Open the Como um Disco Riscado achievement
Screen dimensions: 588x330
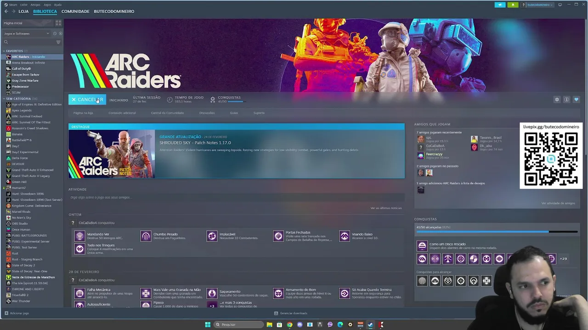pyautogui.click(x=422, y=246)
